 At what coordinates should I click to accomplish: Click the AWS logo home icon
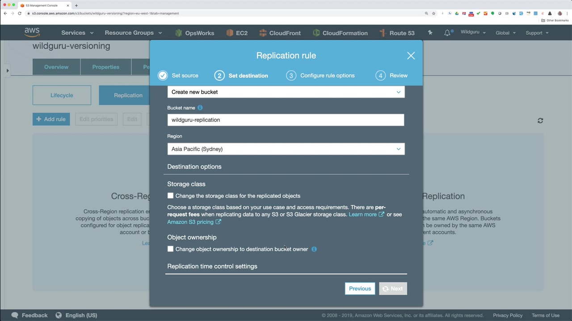click(x=32, y=33)
